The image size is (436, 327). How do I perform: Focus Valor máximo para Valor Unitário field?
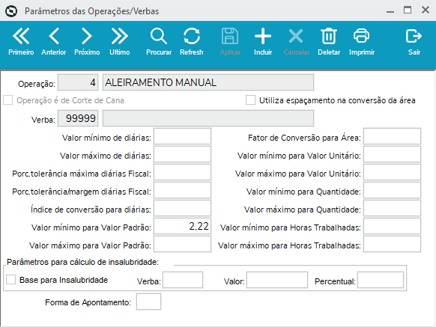click(x=392, y=172)
